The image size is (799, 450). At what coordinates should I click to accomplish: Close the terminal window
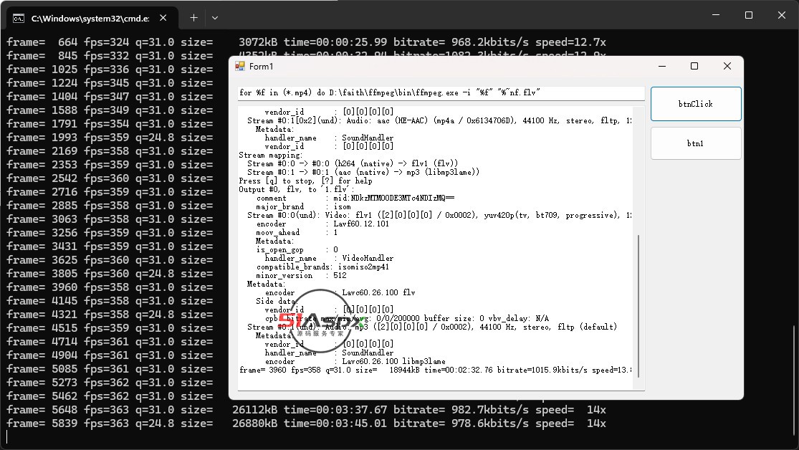[x=782, y=15]
